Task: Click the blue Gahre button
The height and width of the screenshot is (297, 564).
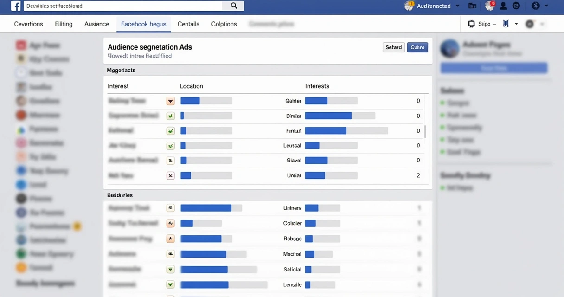Action: pos(417,47)
